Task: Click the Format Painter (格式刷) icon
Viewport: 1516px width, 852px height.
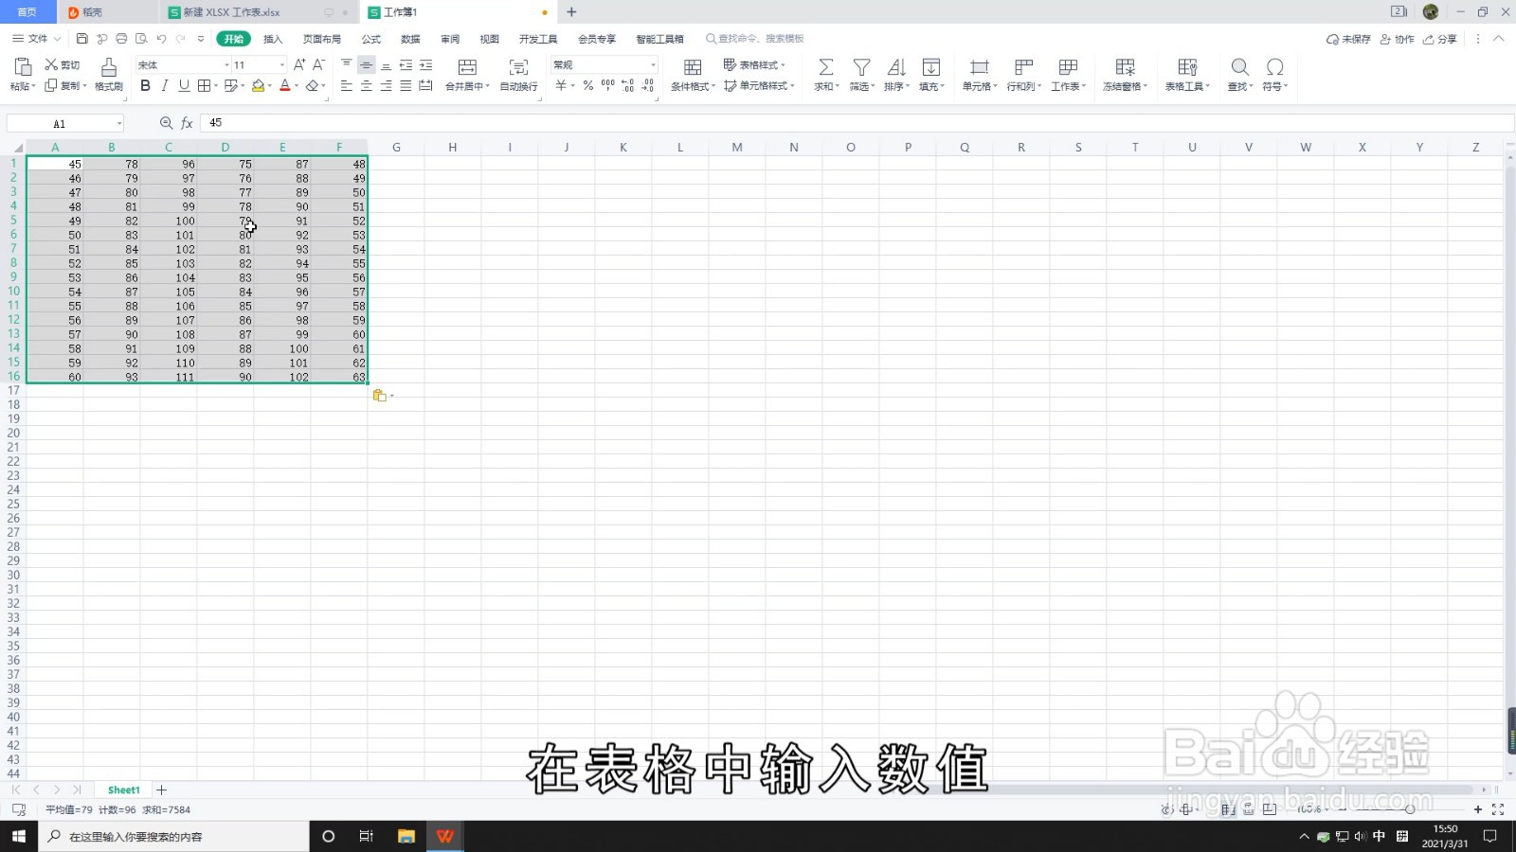Action: click(107, 74)
